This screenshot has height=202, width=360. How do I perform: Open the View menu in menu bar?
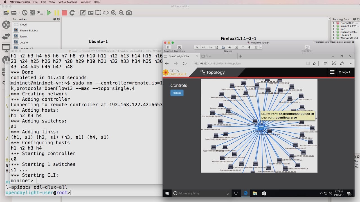[x=52, y=2]
